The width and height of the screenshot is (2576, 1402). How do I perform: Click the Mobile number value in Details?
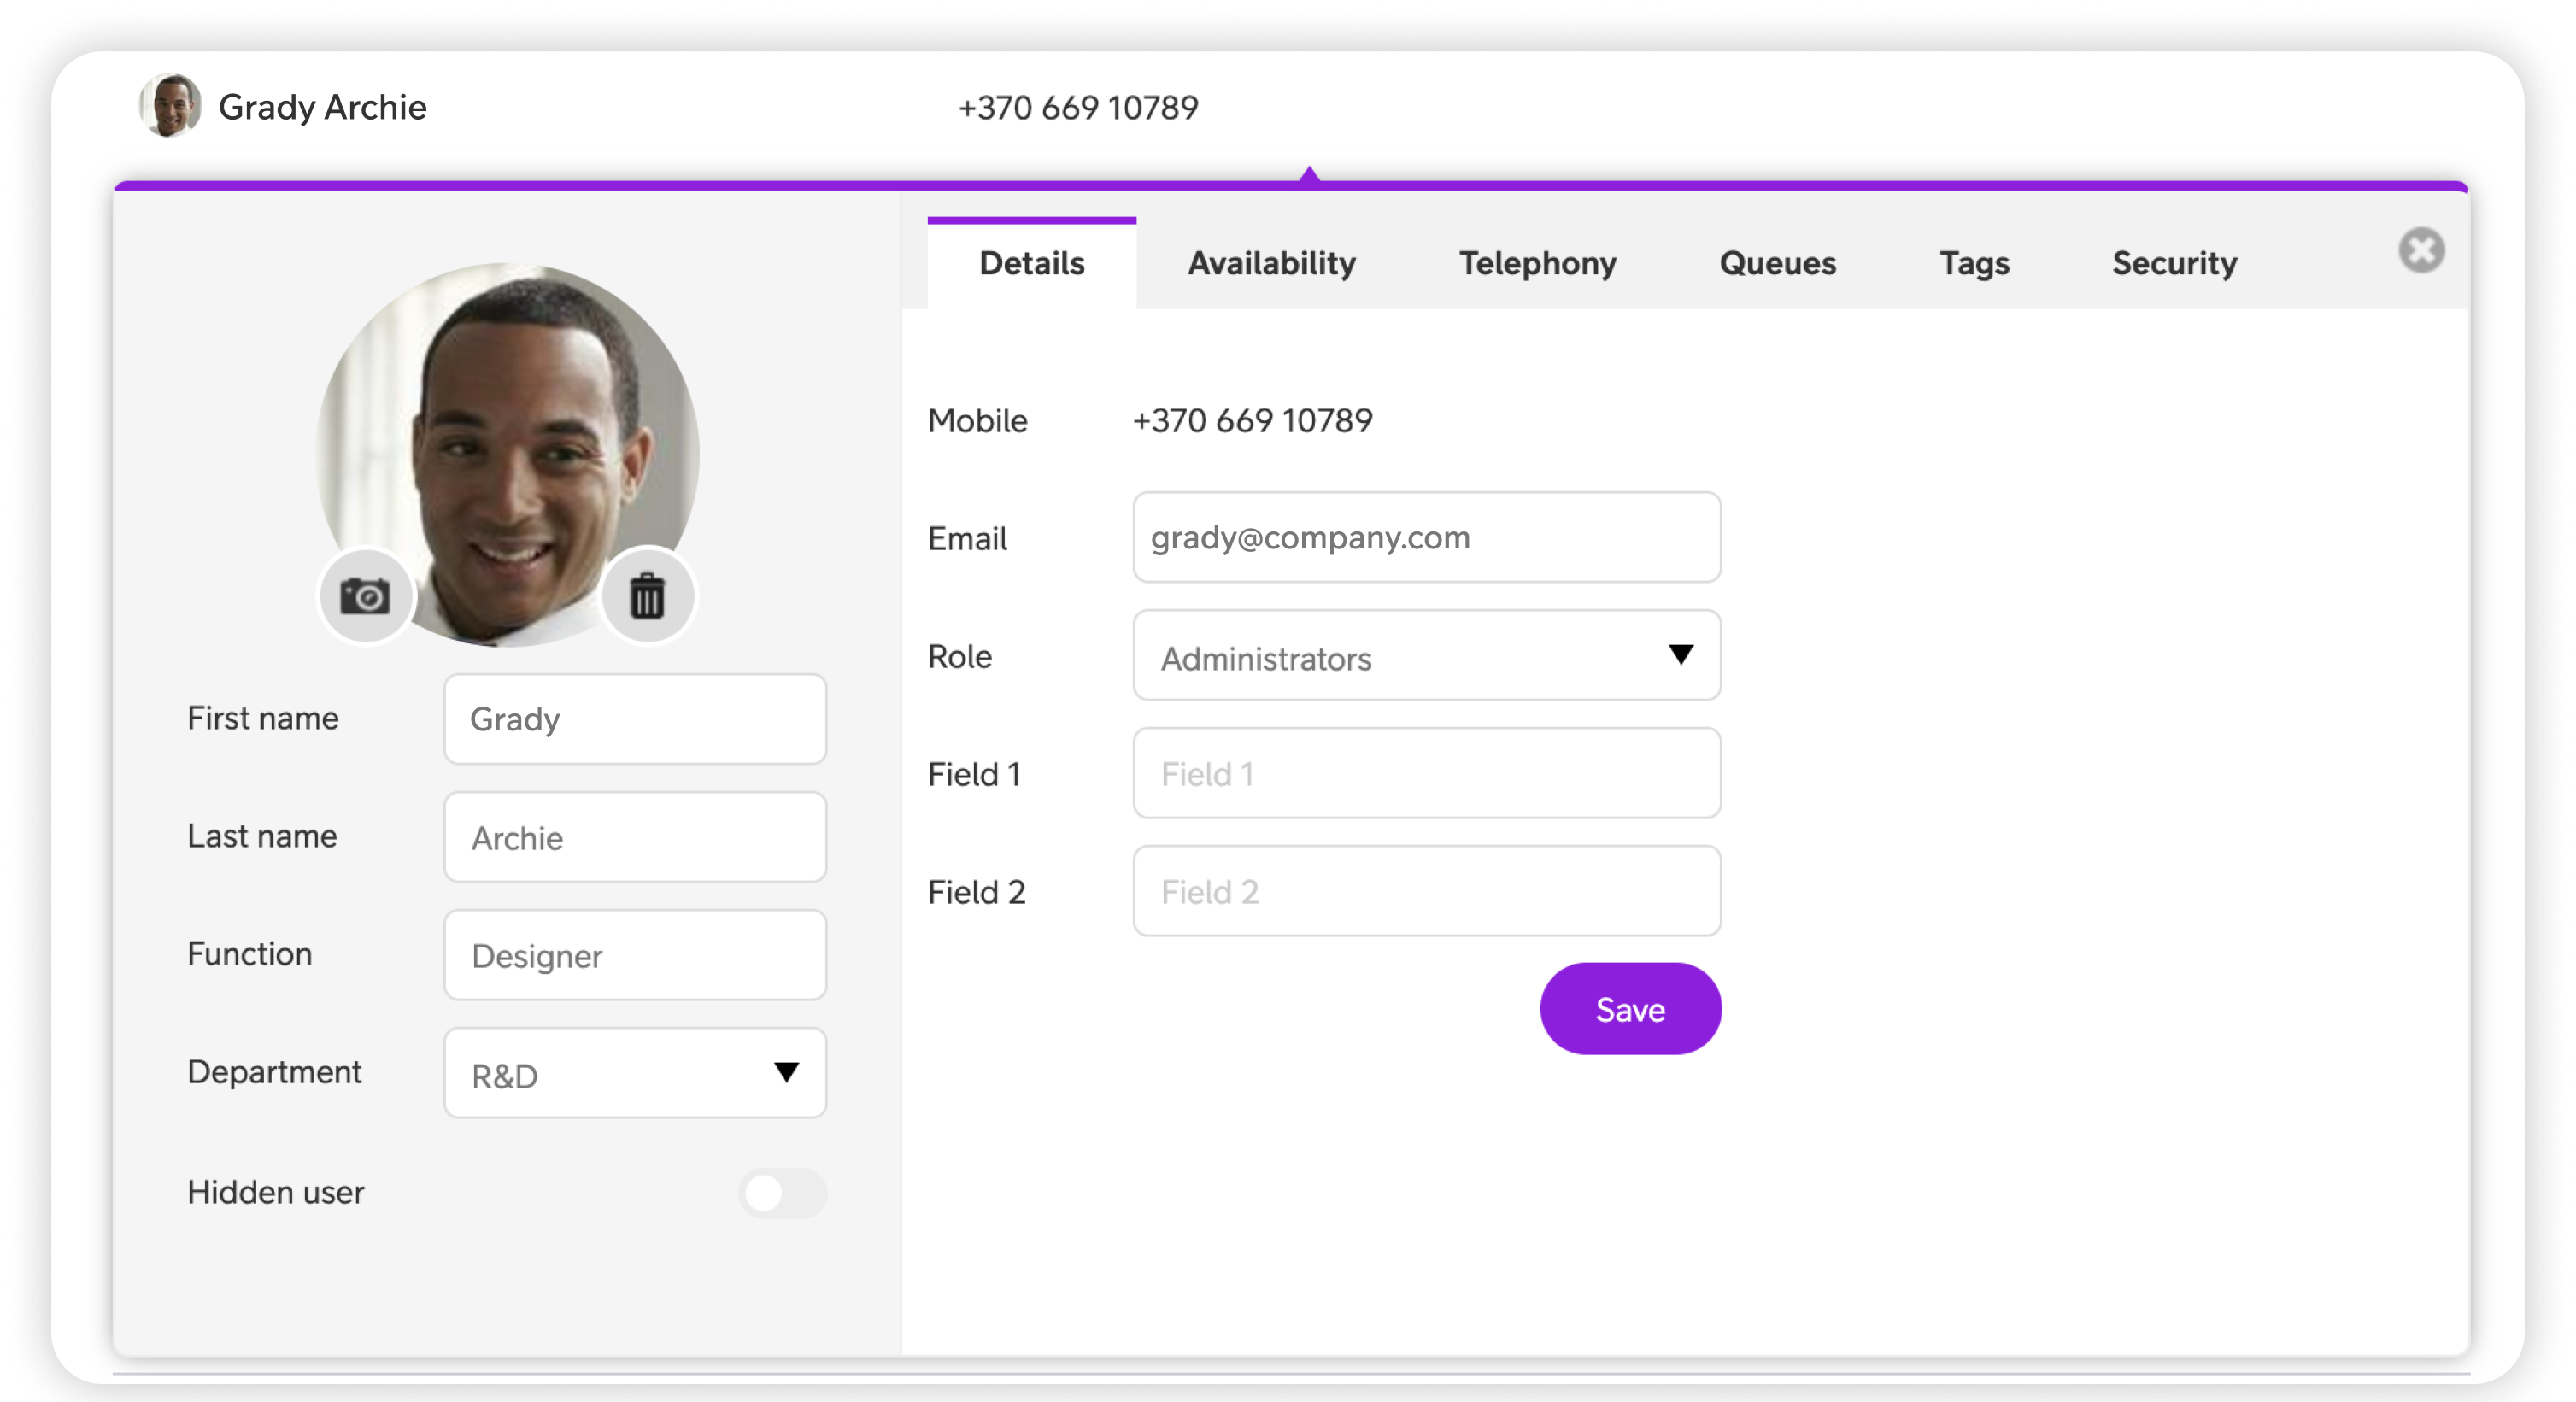tap(1252, 420)
